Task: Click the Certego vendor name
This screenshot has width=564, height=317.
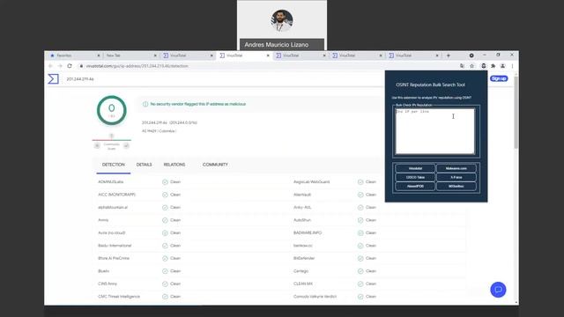Action: click(301, 271)
